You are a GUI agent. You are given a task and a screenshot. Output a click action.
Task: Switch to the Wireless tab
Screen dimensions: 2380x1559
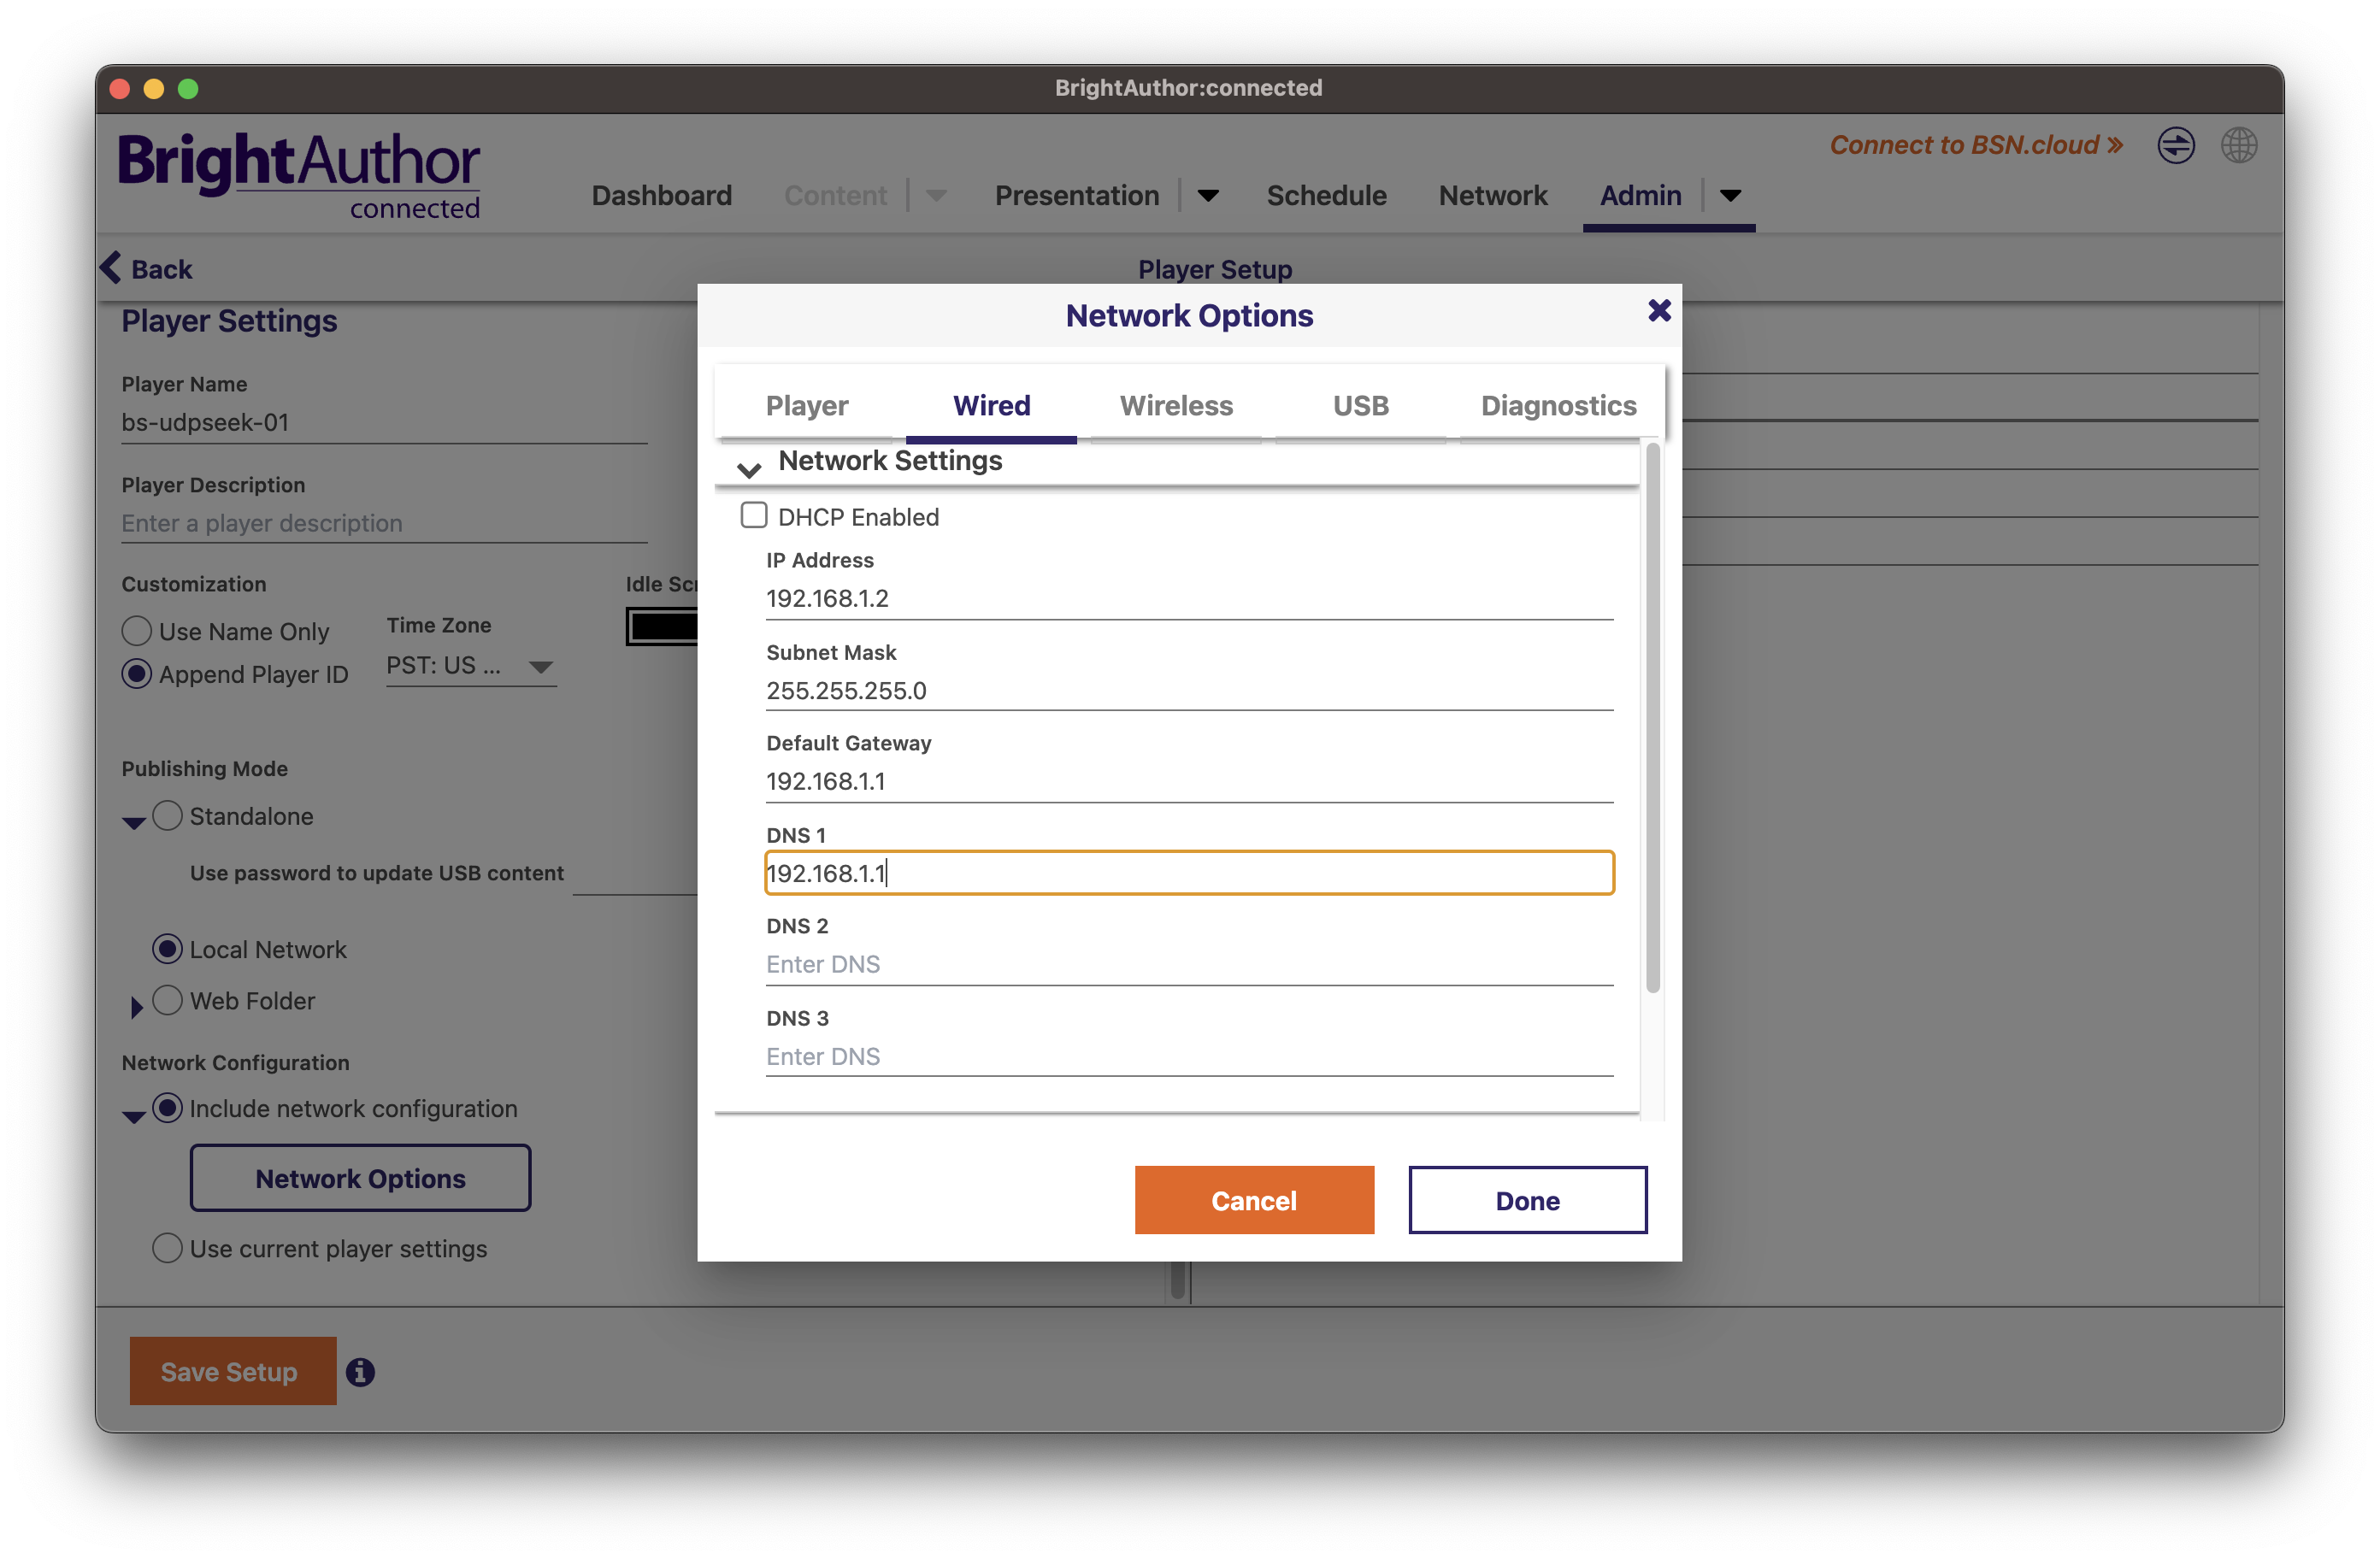click(x=1176, y=405)
